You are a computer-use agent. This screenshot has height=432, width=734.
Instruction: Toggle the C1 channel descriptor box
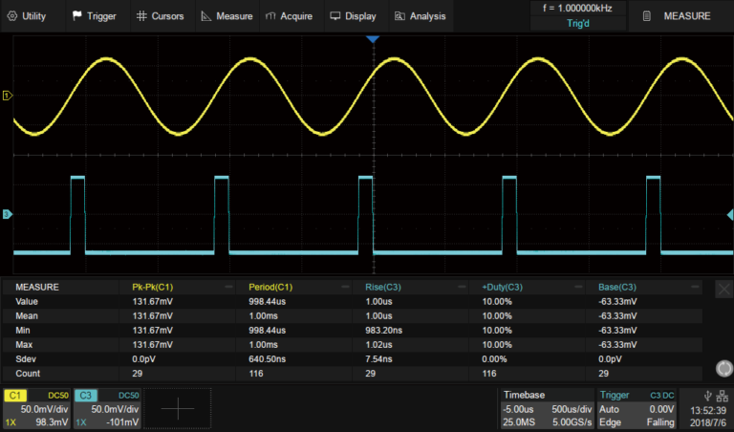(x=36, y=408)
